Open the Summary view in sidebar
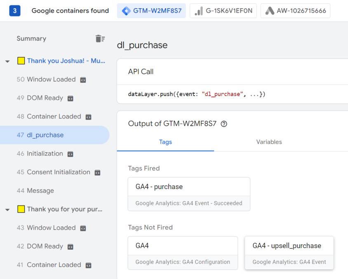Image resolution: width=348 pixels, height=279 pixels. (31, 39)
